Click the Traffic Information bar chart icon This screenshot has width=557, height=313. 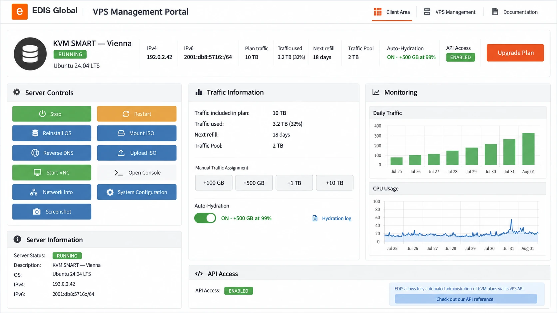[x=199, y=92]
